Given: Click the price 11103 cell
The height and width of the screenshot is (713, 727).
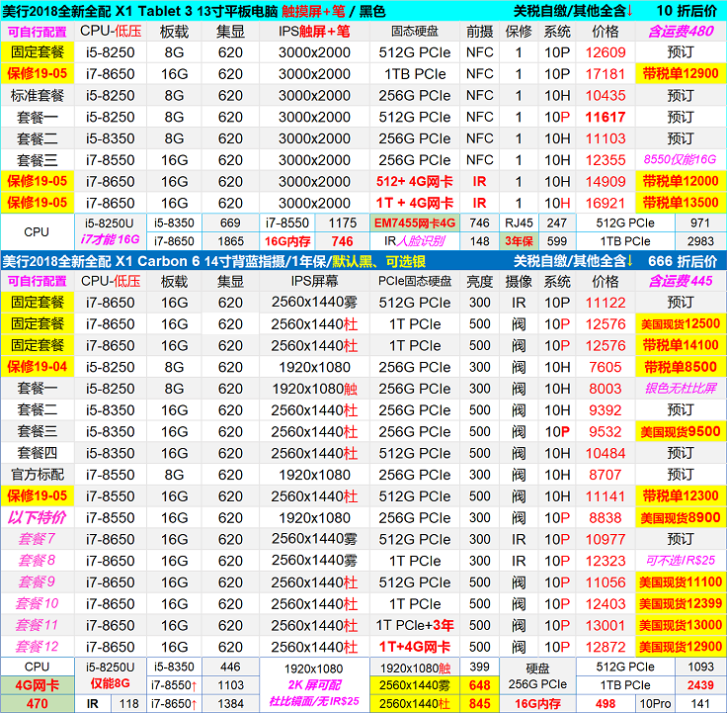Looking at the screenshot, I should click(x=606, y=138).
